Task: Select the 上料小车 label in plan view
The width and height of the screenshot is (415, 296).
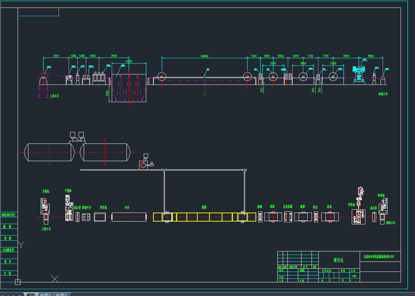Action: click(x=45, y=229)
